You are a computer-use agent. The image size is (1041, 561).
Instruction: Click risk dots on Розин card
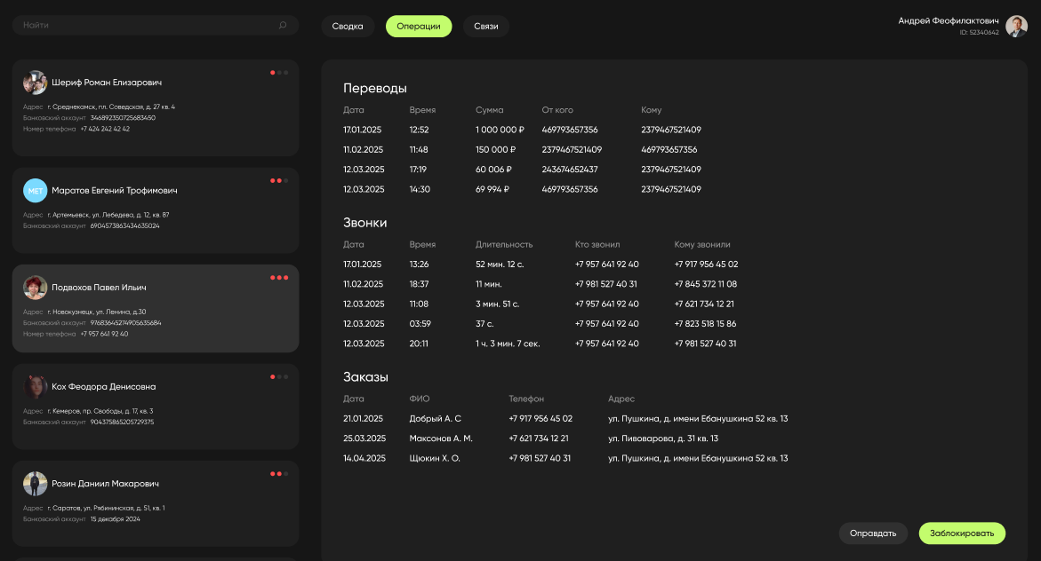279,474
